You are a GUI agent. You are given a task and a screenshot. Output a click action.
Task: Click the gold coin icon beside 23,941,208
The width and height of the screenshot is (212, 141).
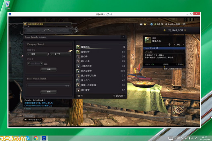[x=164, y=30]
